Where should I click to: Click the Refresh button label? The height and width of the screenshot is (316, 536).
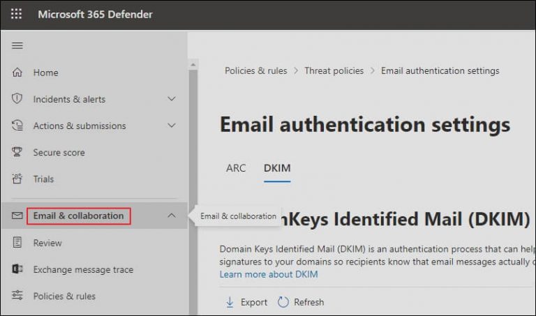[x=308, y=302]
